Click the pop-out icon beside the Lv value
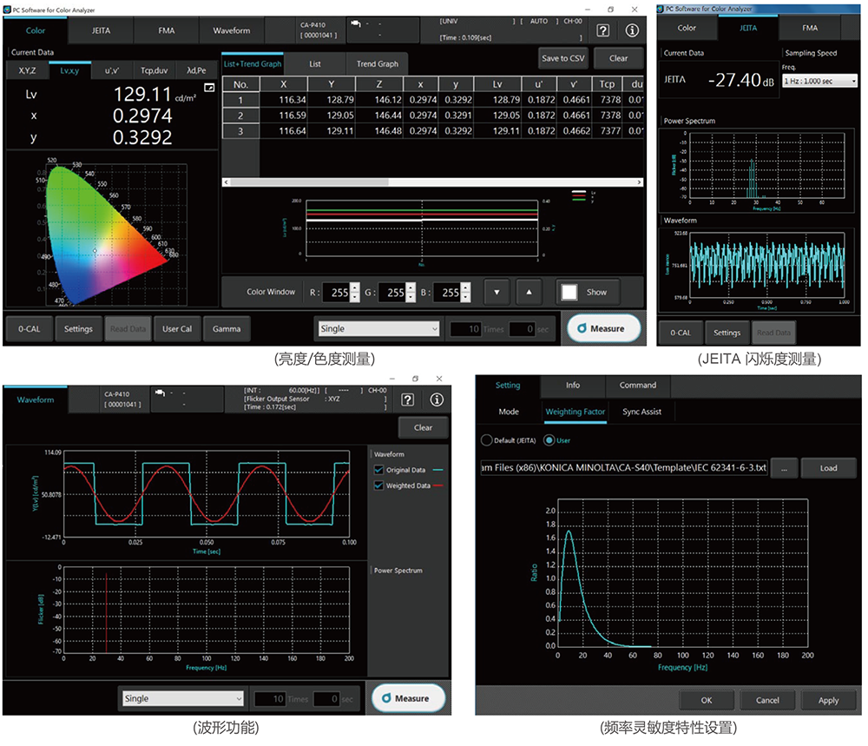The image size is (868, 746). [x=208, y=89]
